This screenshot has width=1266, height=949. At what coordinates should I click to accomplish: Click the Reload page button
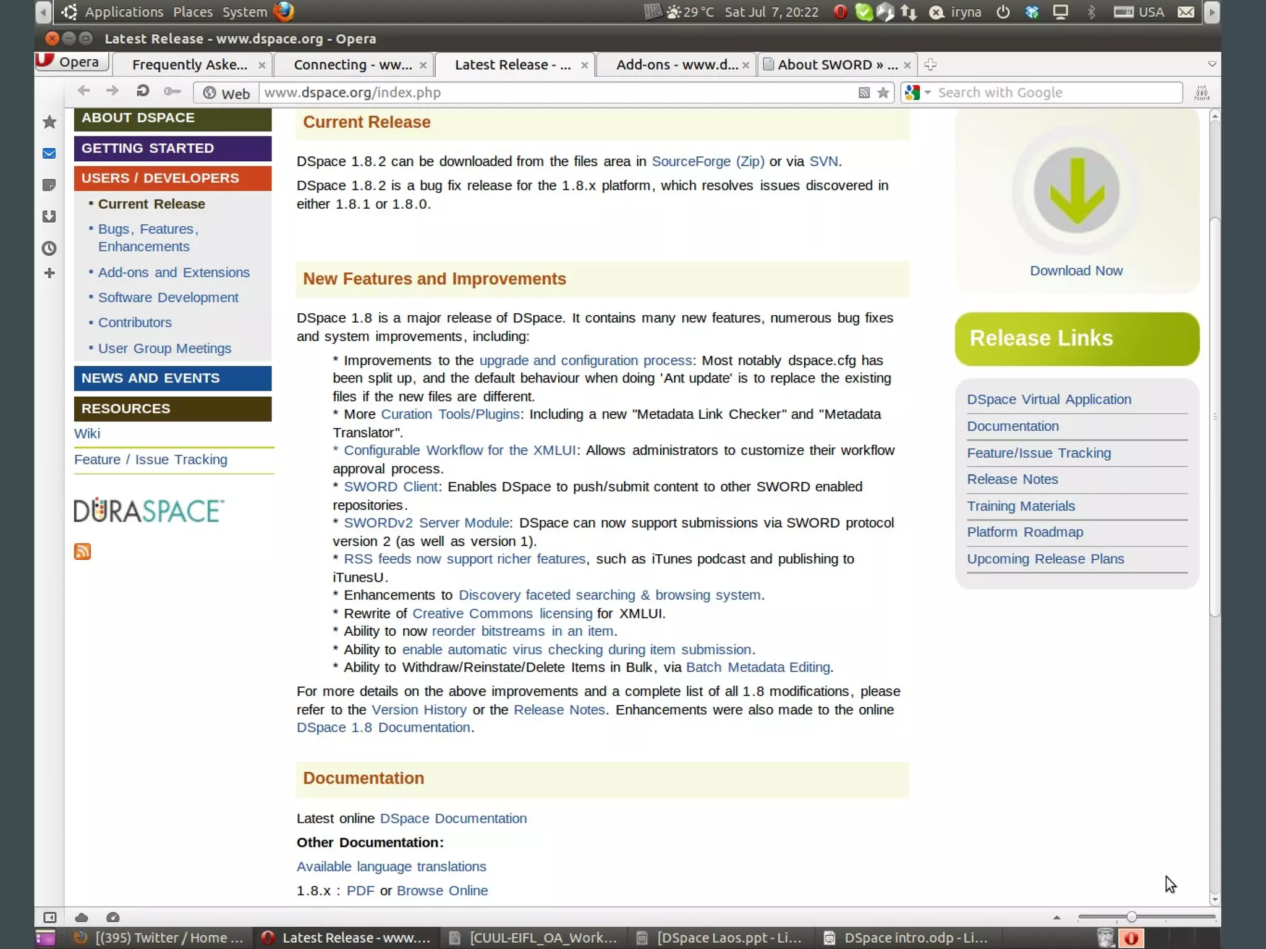coord(142,91)
